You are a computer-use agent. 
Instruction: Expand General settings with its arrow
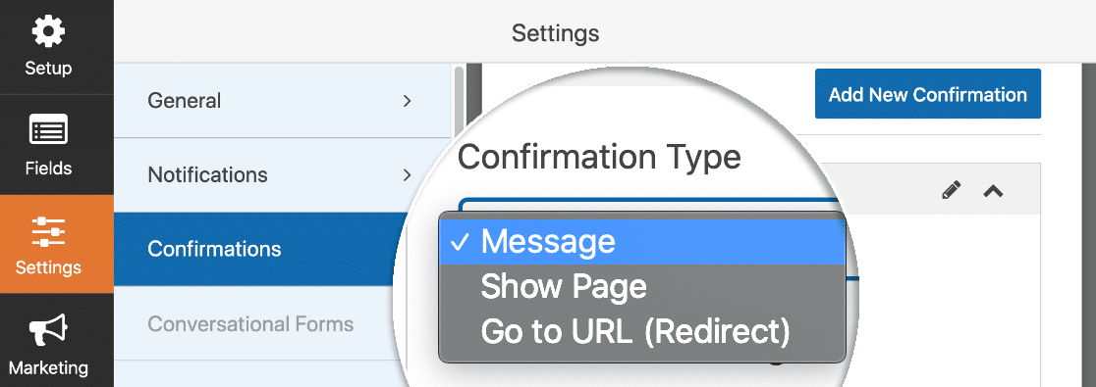pos(407,100)
